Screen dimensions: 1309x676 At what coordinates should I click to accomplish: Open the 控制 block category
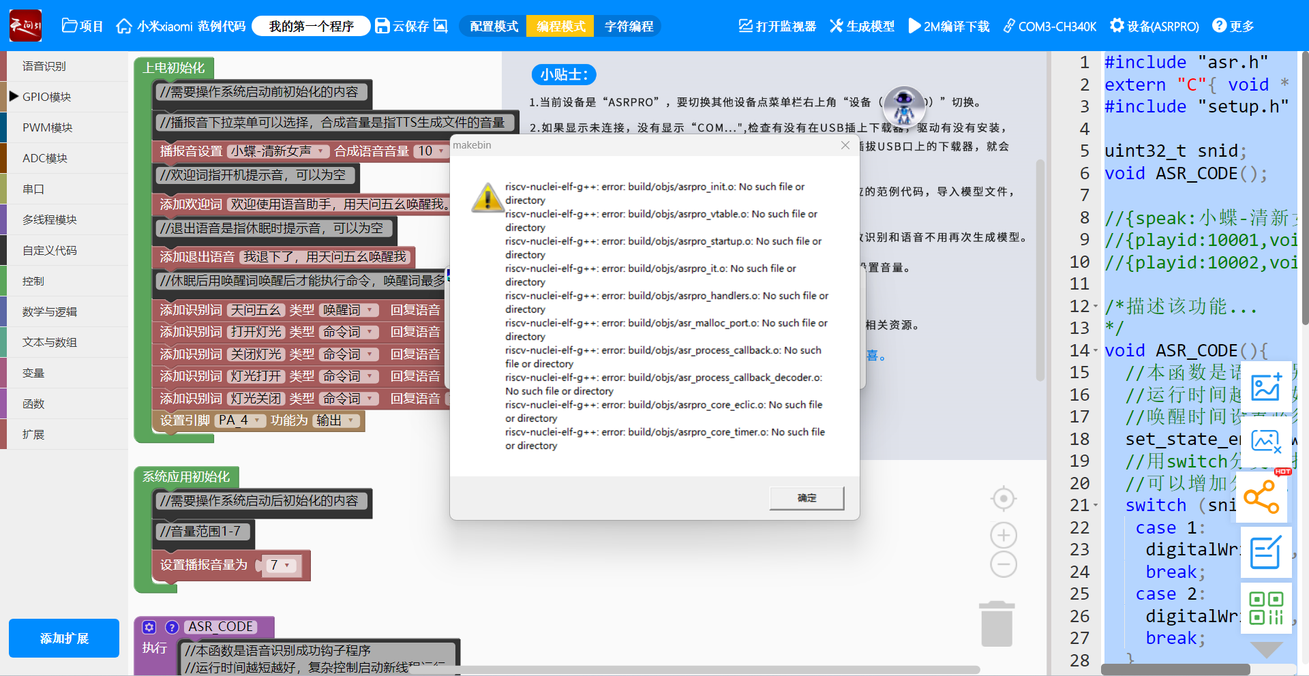coord(64,281)
